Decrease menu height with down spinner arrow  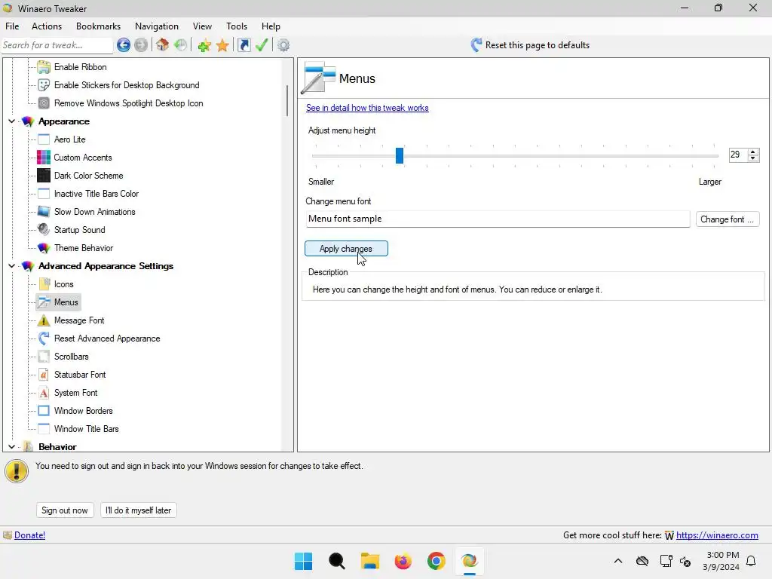tap(753, 158)
